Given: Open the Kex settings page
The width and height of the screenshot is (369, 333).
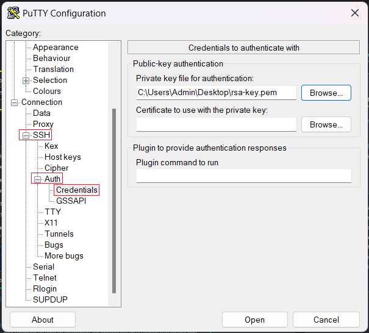Looking at the screenshot, I should pos(51,146).
